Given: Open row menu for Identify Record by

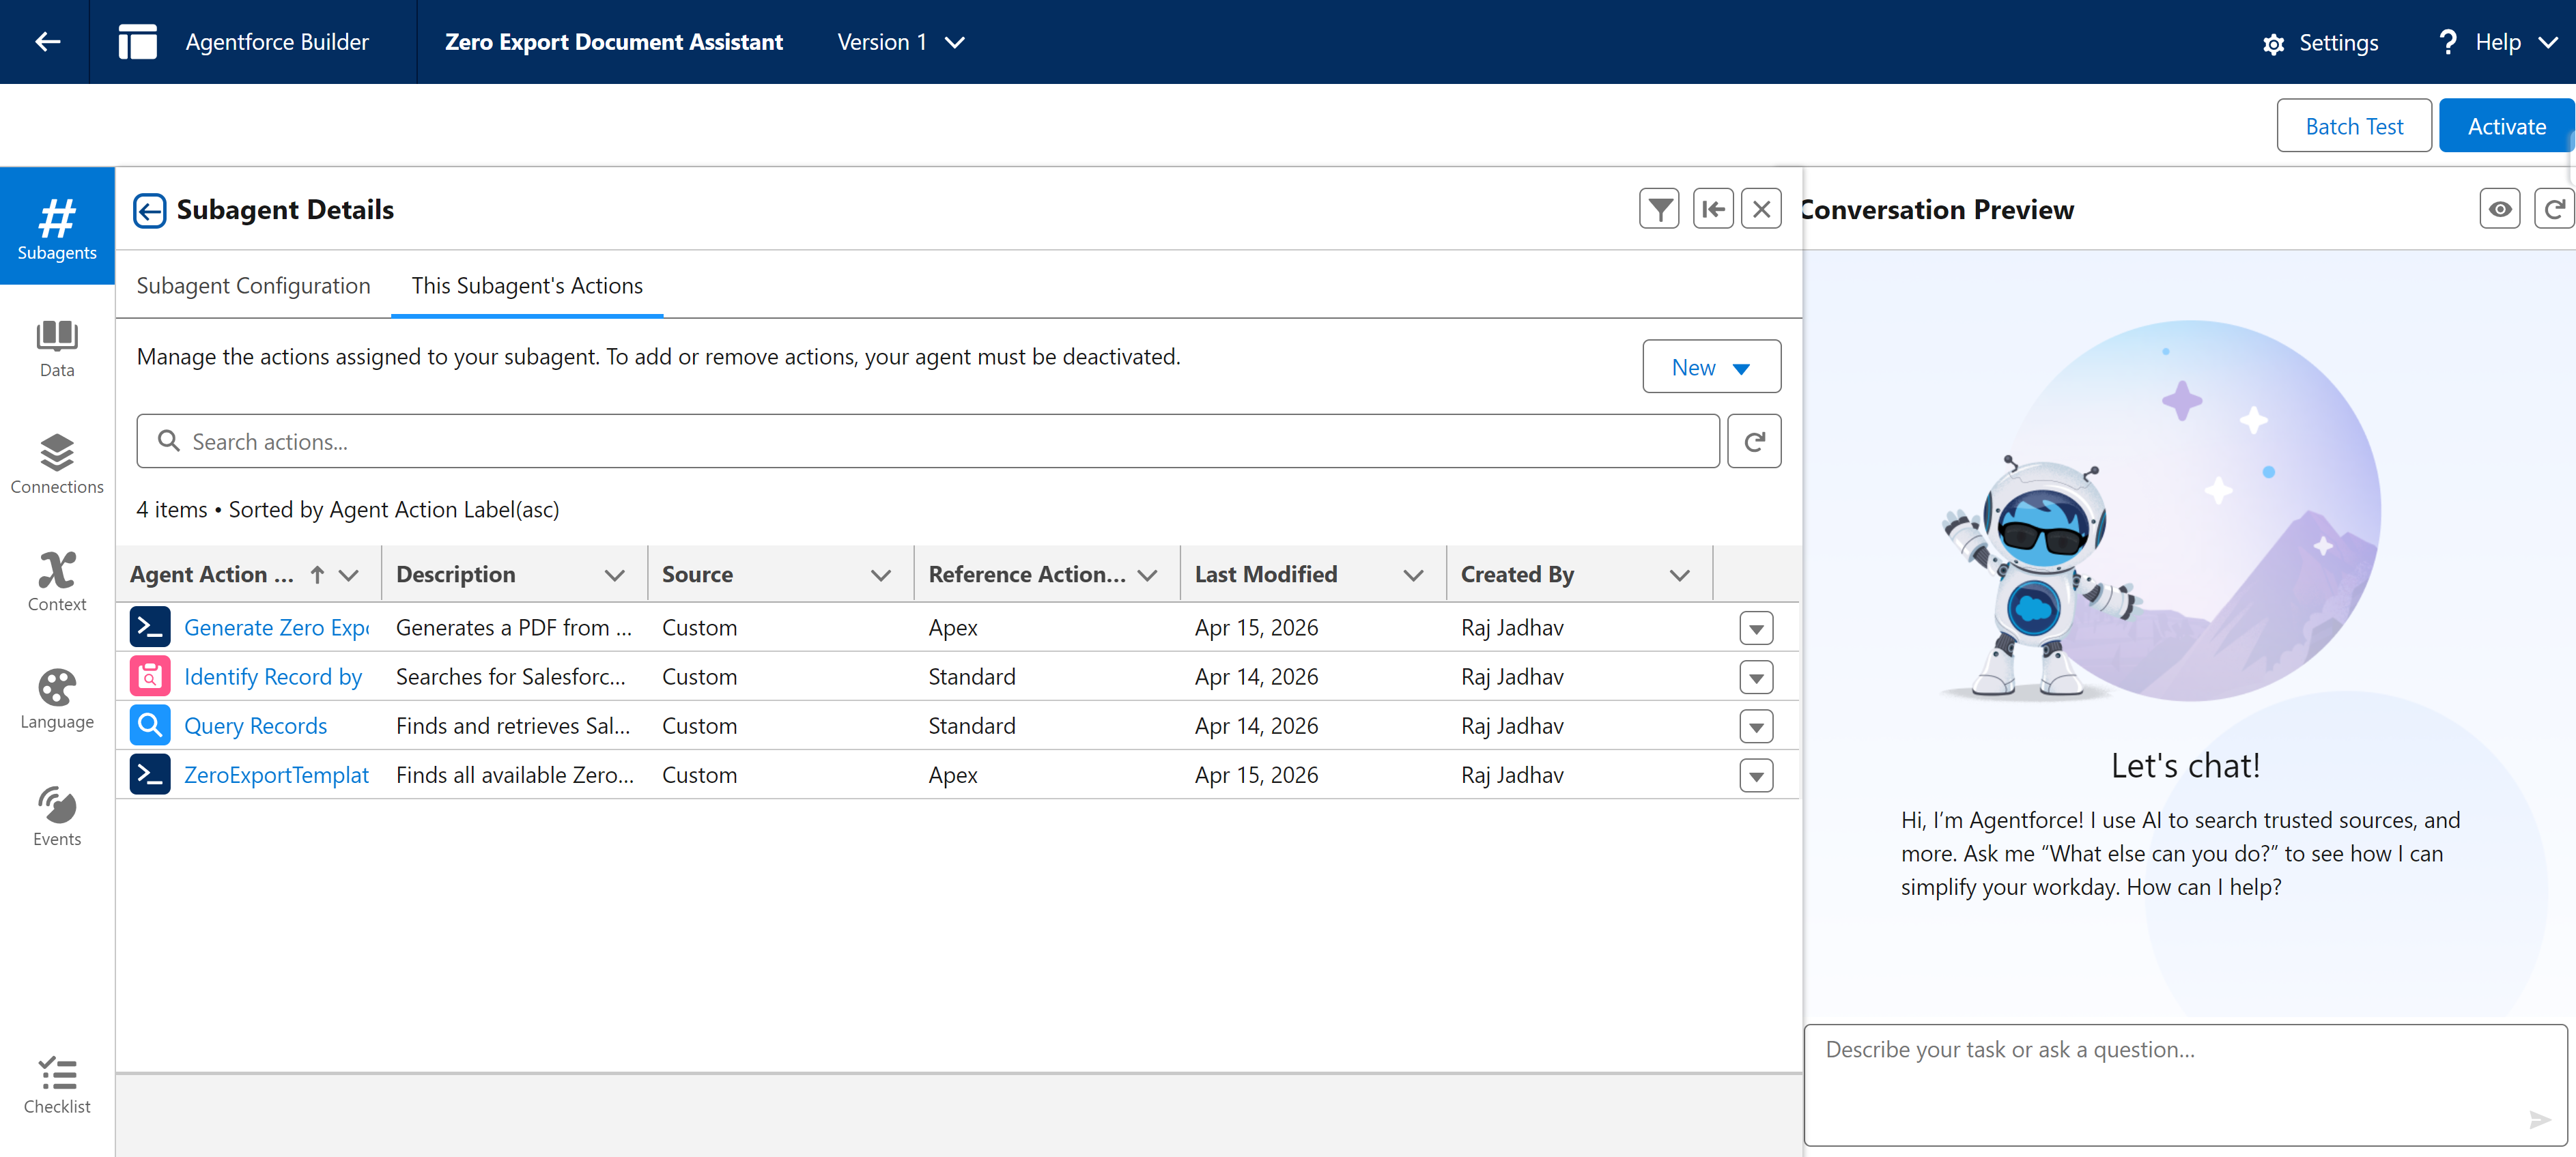Looking at the screenshot, I should pos(1756,677).
